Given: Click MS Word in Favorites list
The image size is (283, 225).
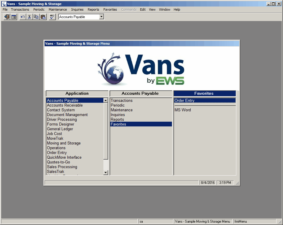Looking at the screenshot, I should 205,110.
